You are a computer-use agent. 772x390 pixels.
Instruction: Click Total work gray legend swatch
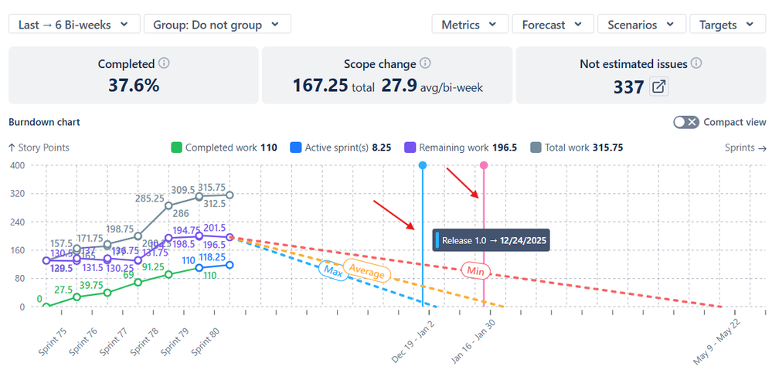coord(536,148)
